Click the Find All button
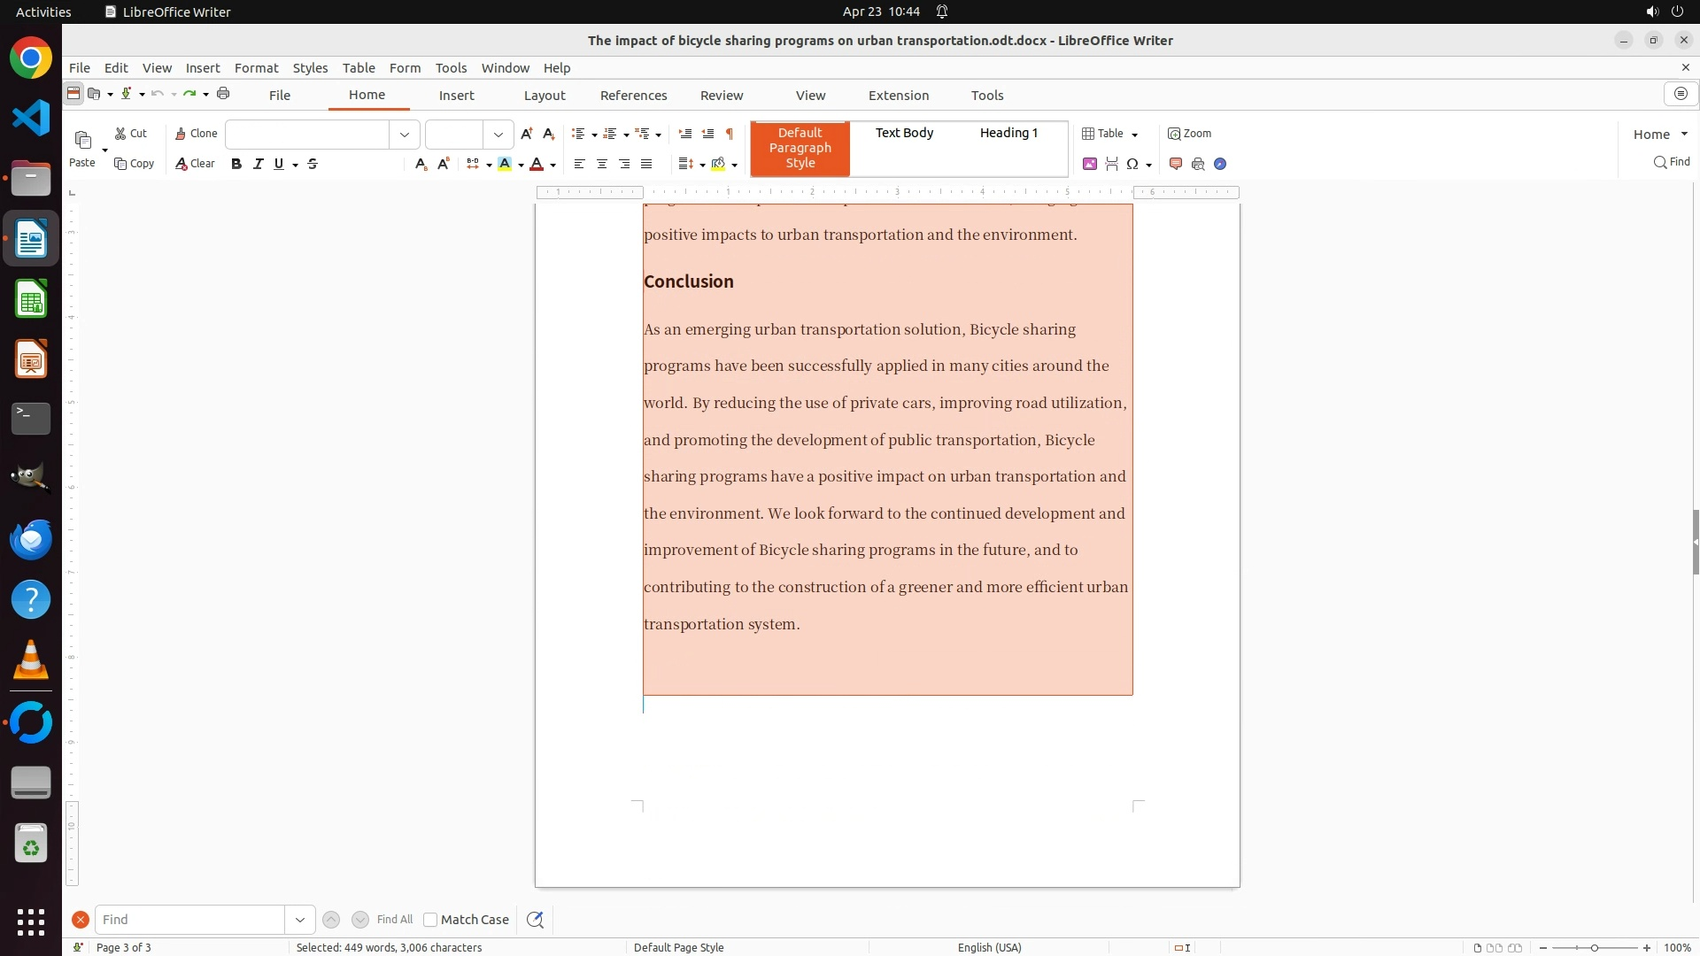 pos(394,920)
